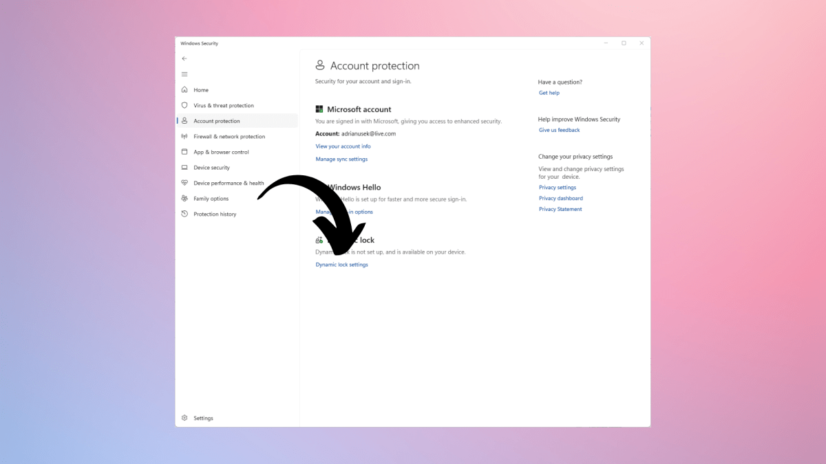Select Firewall & network protection
826x464 pixels.
tap(229, 137)
